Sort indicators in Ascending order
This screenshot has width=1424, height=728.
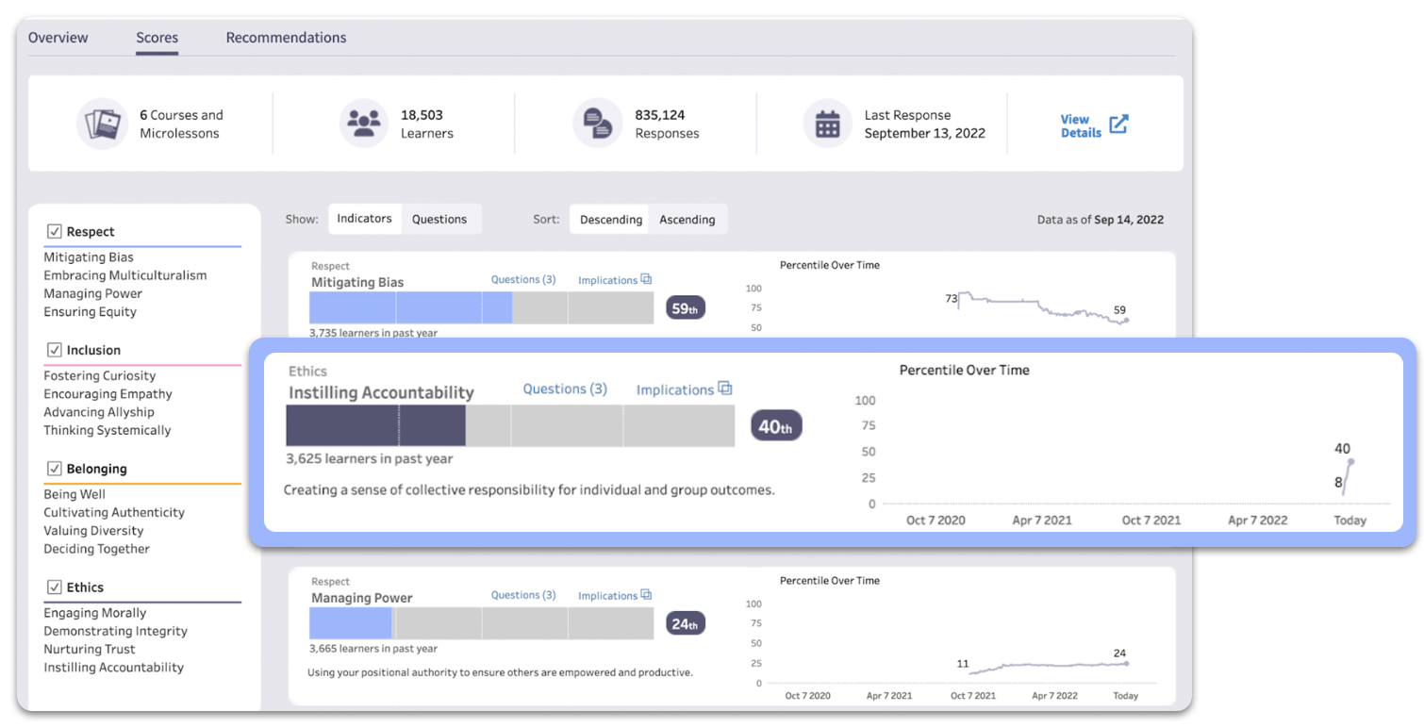(x=687, y=220)
